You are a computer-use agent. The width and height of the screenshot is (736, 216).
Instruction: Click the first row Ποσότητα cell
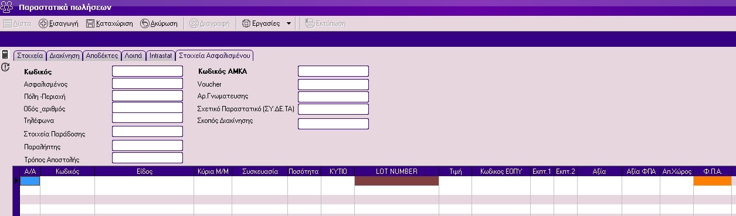point(304,181)
